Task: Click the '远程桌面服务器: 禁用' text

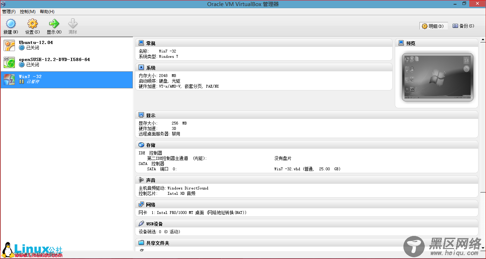Action: (160, 134)
